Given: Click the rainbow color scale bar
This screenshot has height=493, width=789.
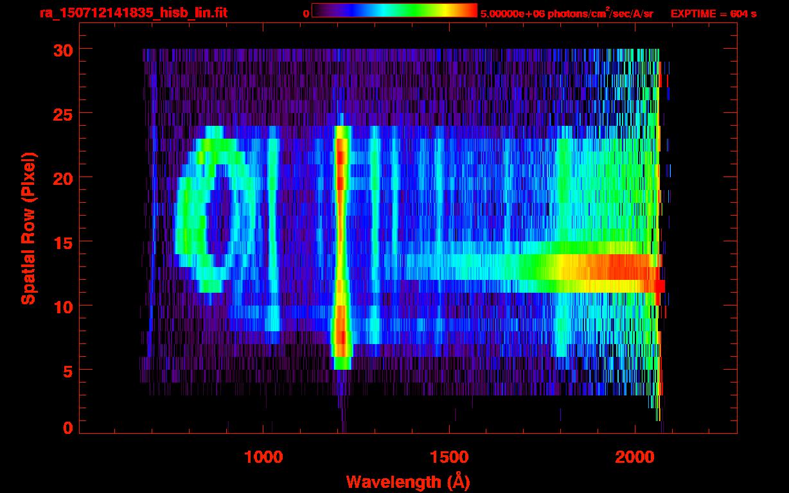Looking at the screenshot, I should (394, 10).
